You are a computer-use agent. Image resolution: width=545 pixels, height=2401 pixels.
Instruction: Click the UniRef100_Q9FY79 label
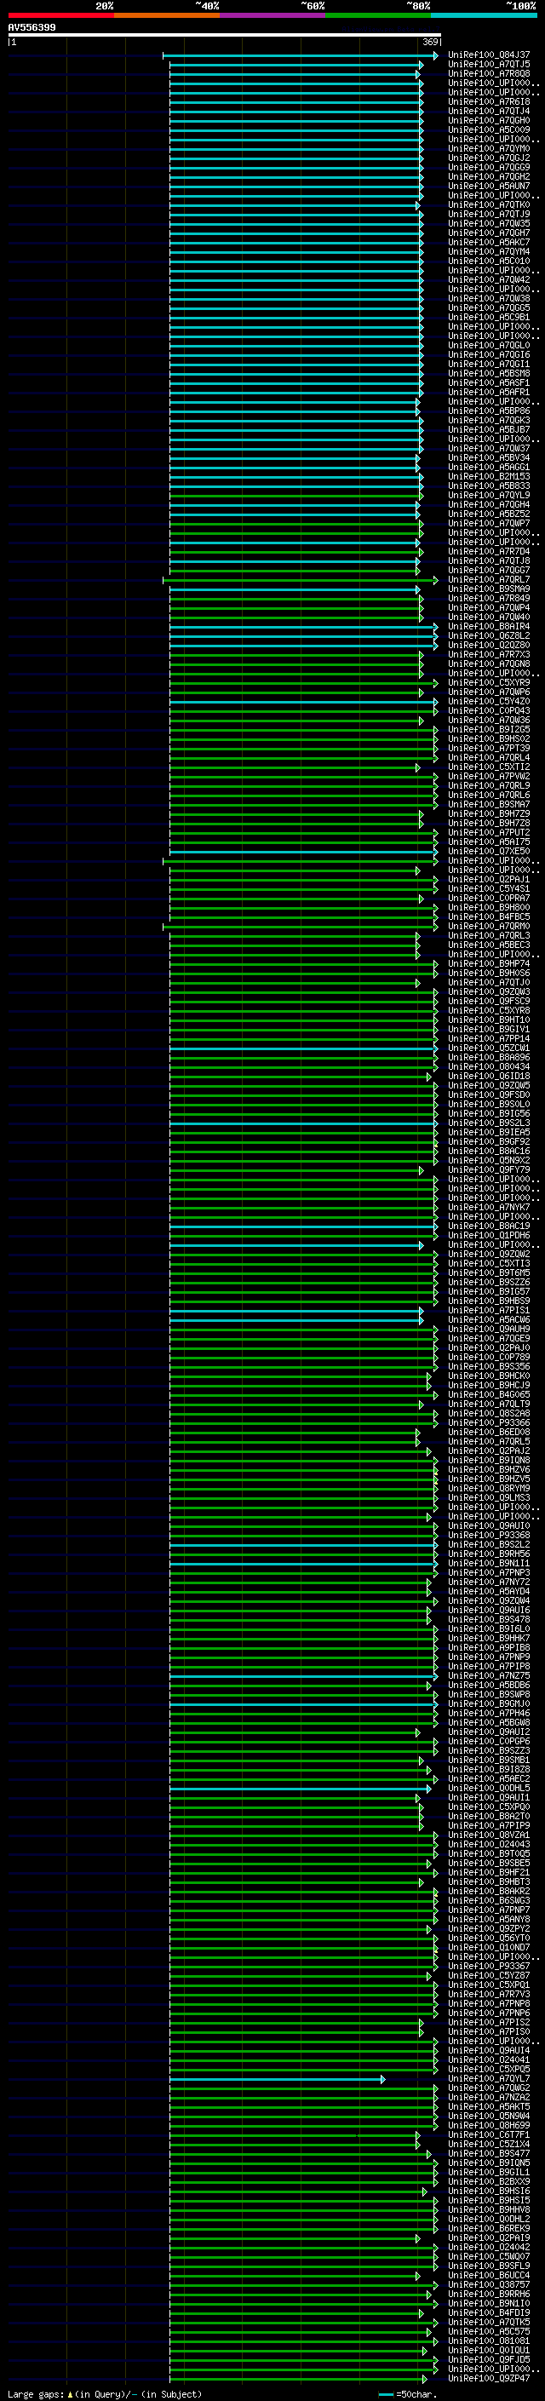tap(489, 1169)
